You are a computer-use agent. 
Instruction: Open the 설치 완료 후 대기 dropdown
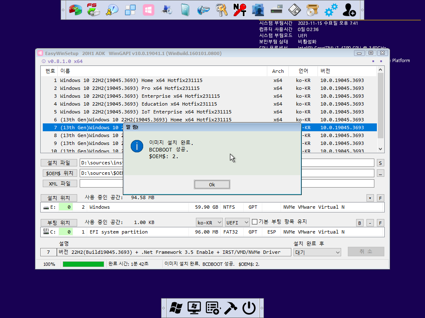click(317, 252)
